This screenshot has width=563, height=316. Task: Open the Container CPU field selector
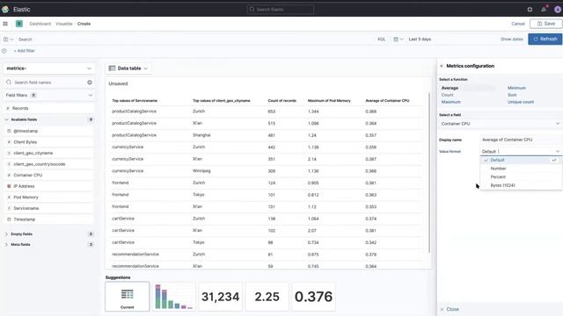(501, 124)
